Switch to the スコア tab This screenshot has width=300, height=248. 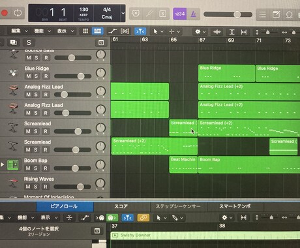pyautogui.click(x=121, y=206)
